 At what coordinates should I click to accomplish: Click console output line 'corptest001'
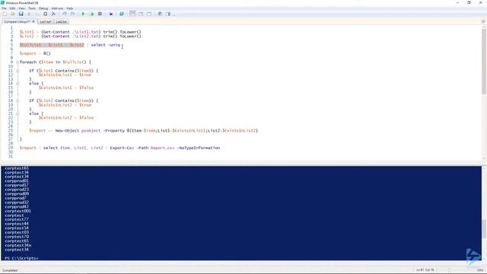pos(18,211)
